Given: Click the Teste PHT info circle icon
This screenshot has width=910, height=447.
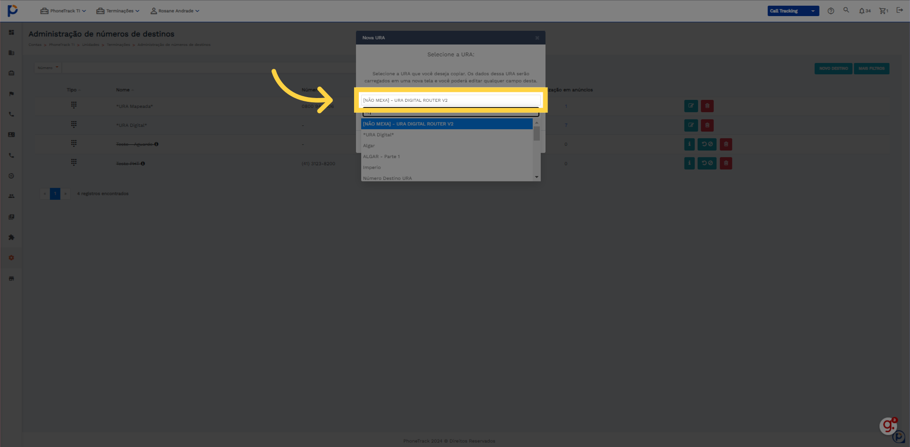Looking at the screenshot, I should pos(143,164).
